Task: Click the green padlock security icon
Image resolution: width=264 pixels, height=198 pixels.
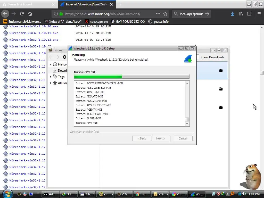Action: pos(61,14)
